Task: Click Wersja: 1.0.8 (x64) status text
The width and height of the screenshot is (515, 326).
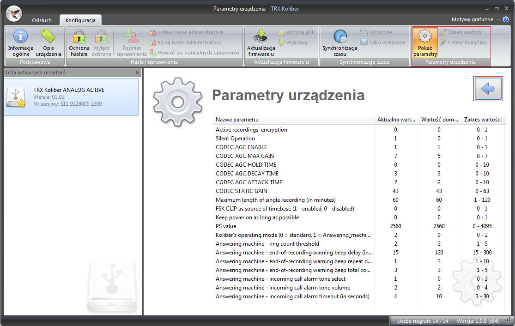Action: pyautogui.click(x=478, y=321)
